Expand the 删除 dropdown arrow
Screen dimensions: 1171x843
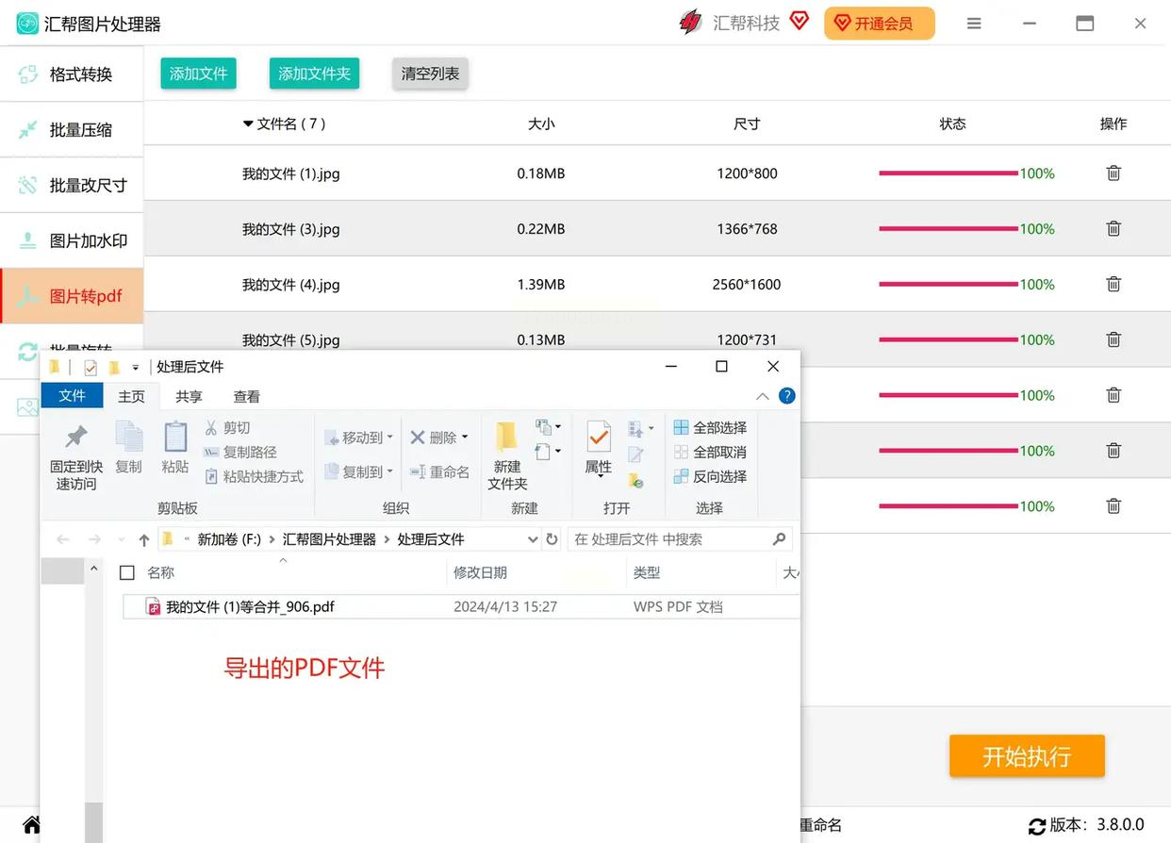(465, 438)
